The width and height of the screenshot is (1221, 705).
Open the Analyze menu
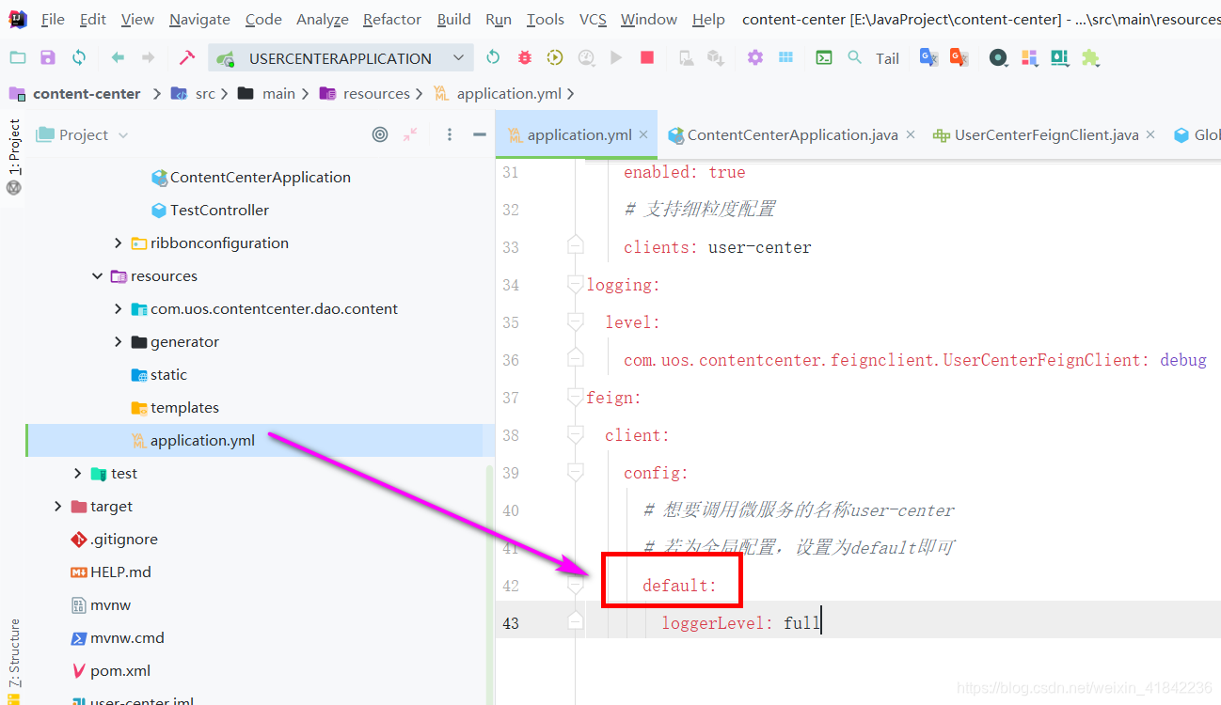click(323, 19)
